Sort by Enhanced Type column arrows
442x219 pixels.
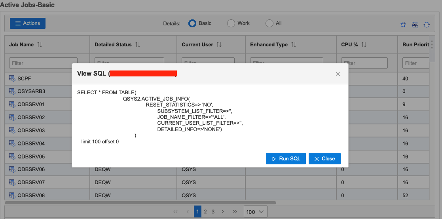coord(293,45)
